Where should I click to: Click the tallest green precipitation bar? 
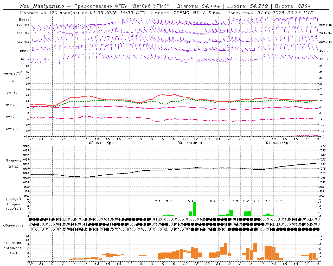click(x=194, y=209)
